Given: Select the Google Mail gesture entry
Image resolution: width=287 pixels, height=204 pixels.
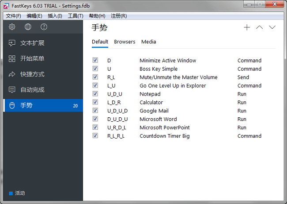Looking at the screenshot, I should coord(154,111).
